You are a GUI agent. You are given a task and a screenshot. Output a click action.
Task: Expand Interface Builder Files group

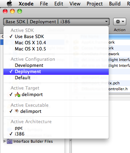click(x=5, y=141)
